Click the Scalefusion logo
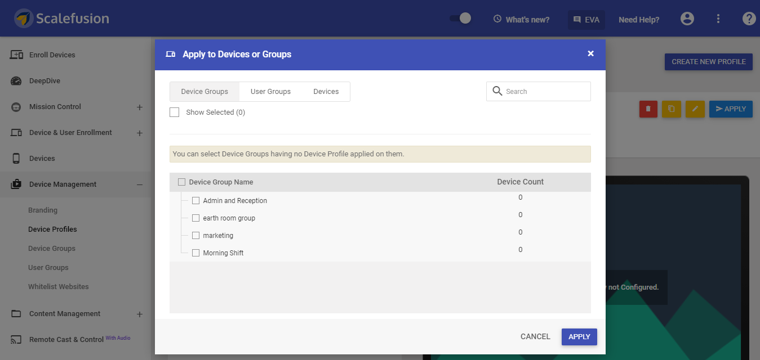 click(x=62, y=19)
